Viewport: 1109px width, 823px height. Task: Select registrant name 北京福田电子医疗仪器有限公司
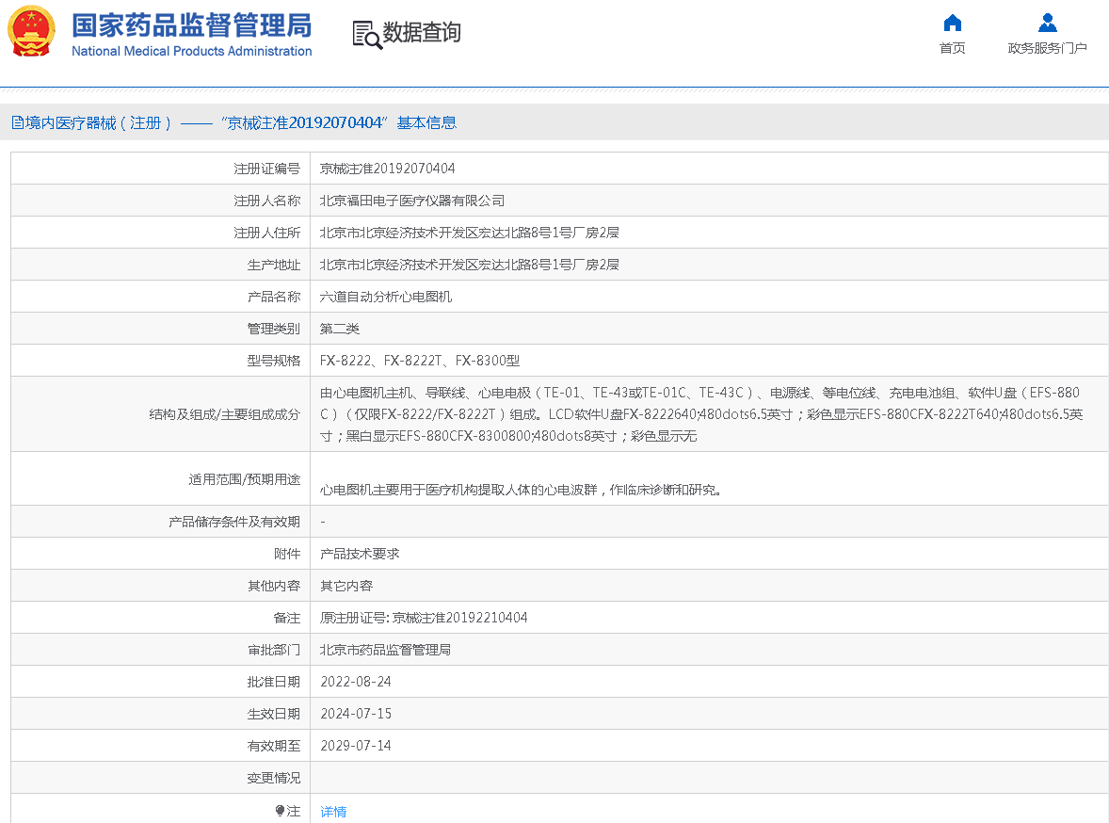pyautogui.click(x=412, y=201)
